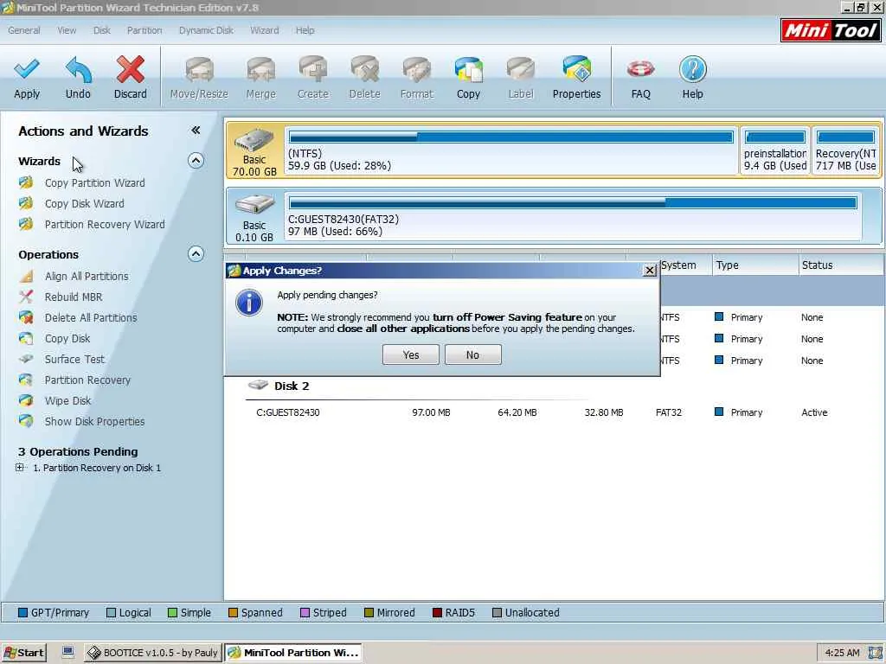886x664 pixels.
Task: Click the Type column header
Action: pyautogui.click(x=754, y=265)
